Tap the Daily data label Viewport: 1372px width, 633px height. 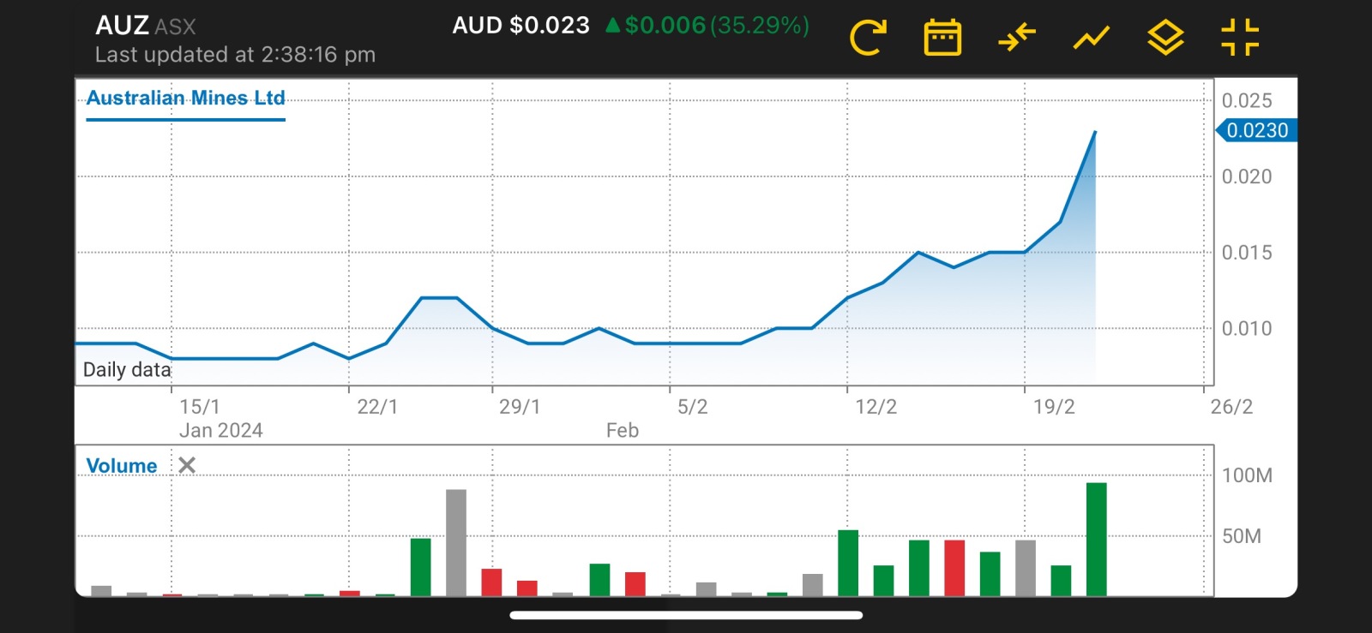[x=127, y=370]
